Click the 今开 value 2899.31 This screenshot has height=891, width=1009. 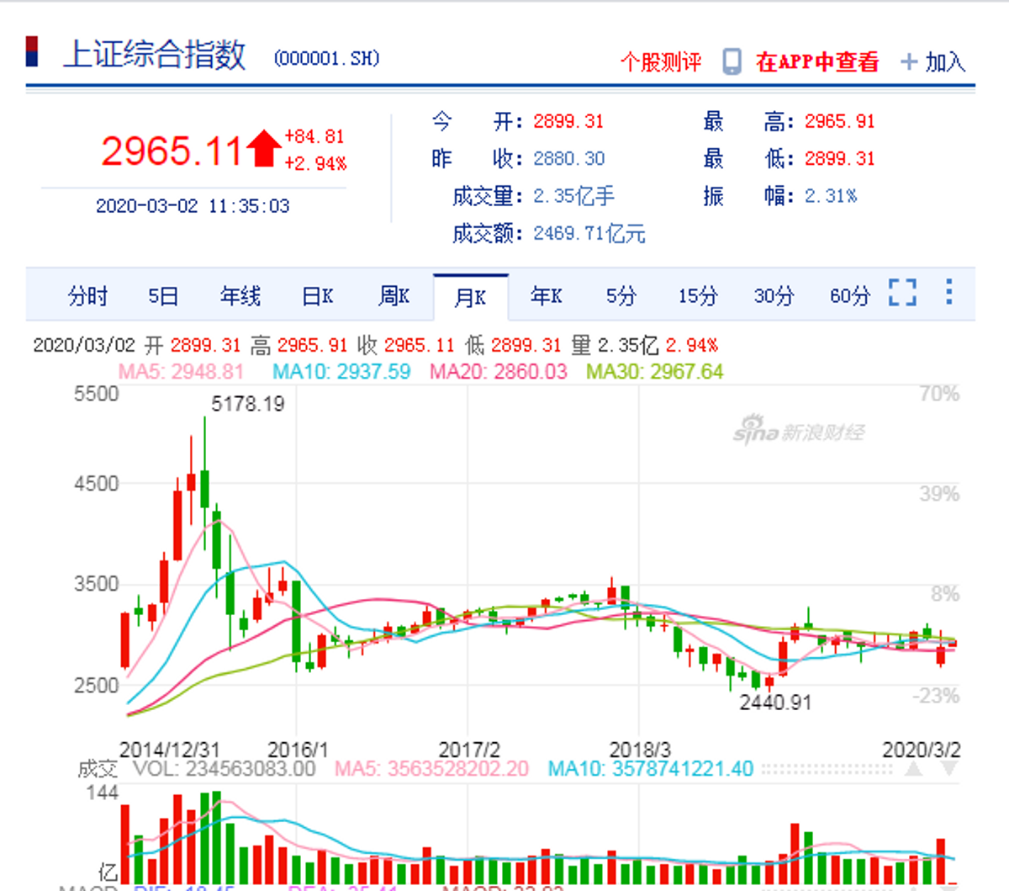(568, 121)
